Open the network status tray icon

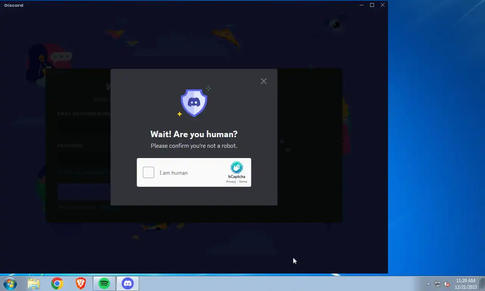[x=438, y=284]
